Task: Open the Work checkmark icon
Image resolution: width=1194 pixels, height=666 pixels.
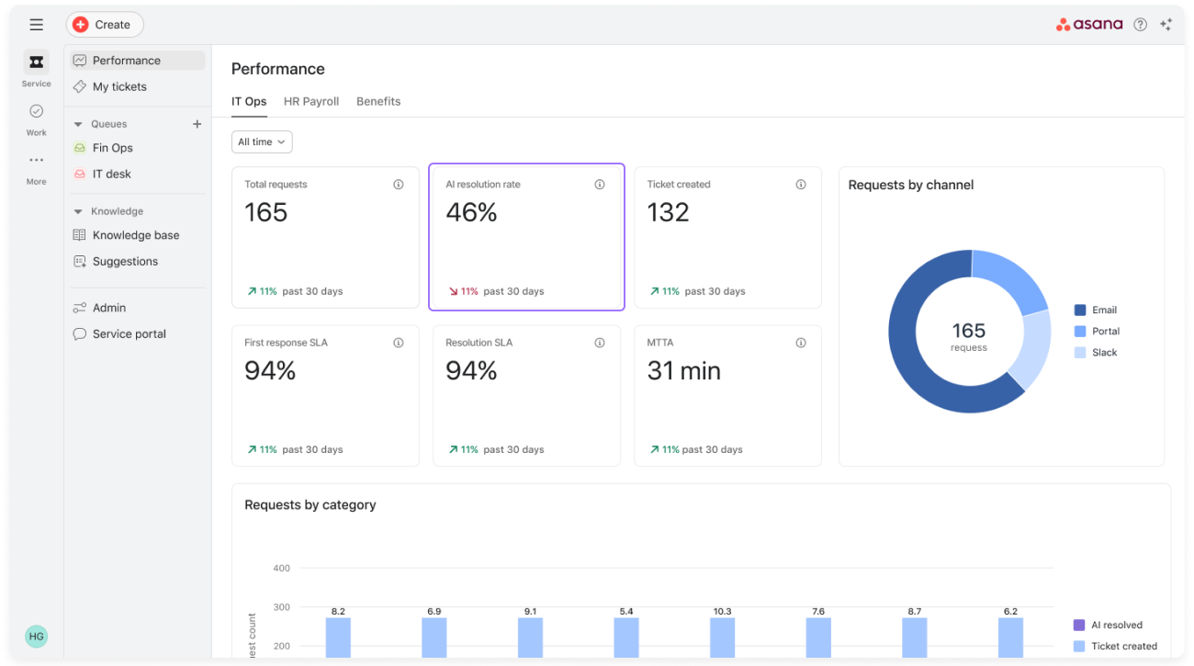Action: pyautogui.click(x=36, y=111)
